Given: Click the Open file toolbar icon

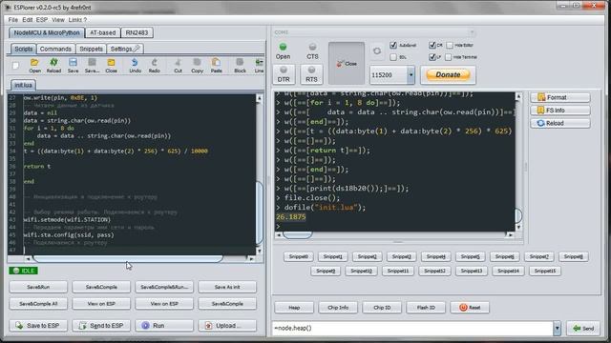Looking at the screenshot, I should (34, 66).
